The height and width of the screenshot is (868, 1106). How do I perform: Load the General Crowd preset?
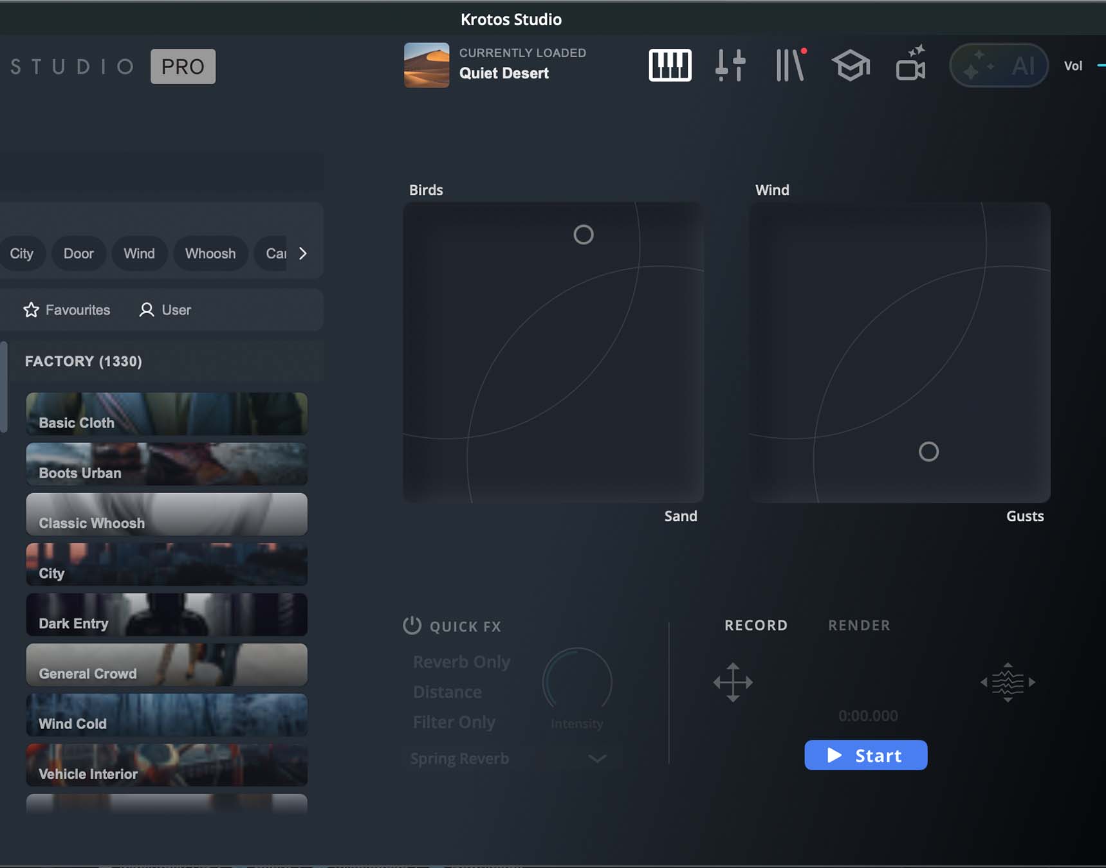167,665
